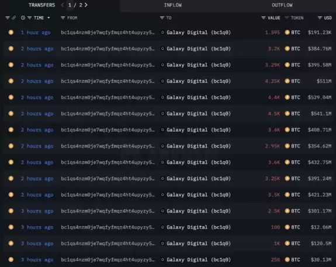Click the link icon in header row
Screen dimensions: 336x267
(x=13, y=17)
